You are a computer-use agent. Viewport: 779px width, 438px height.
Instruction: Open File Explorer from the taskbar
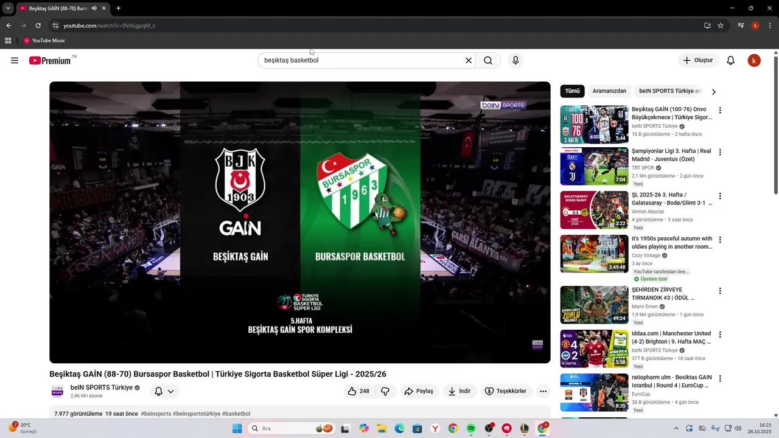coord(381,428)
